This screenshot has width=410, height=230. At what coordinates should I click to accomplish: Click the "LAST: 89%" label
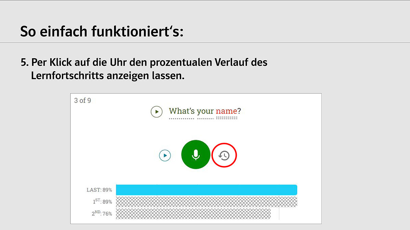click(99, 190)
